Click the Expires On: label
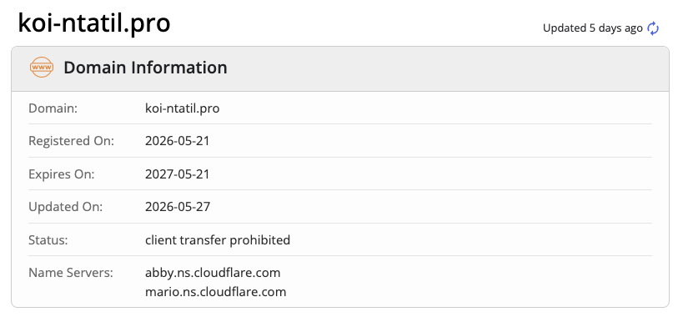This screenshot has height=317, width=678. coord(62,174)
